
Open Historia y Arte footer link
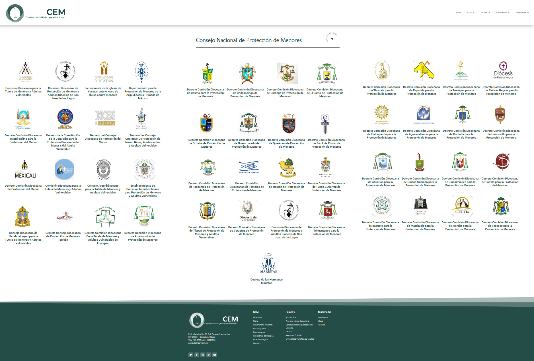[x=259, y=329]
